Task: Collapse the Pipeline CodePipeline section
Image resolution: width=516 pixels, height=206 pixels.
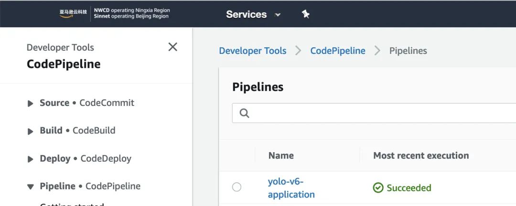Action: (31, 186)
